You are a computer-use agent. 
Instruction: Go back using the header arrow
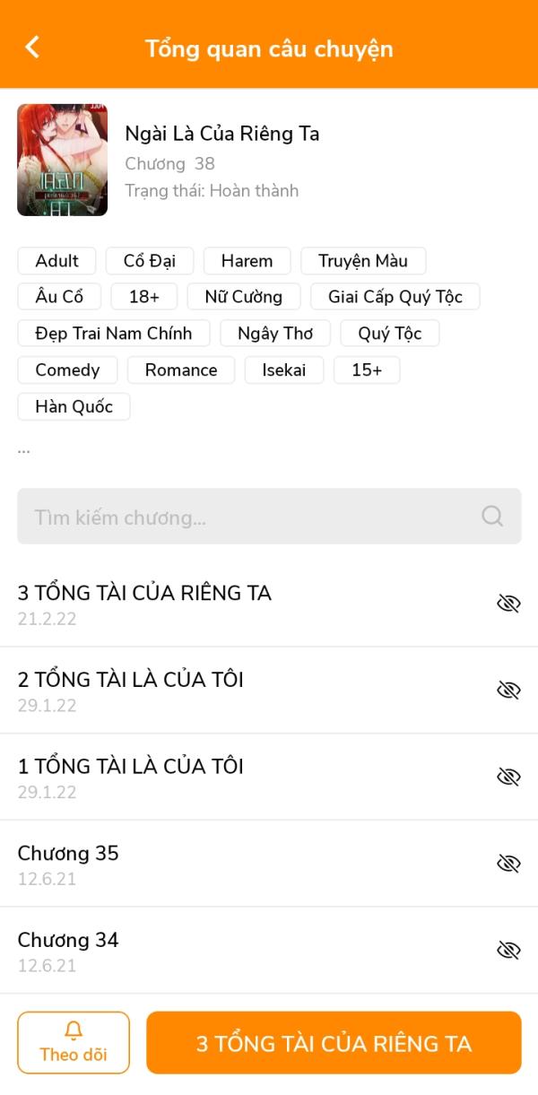point(32,48)
